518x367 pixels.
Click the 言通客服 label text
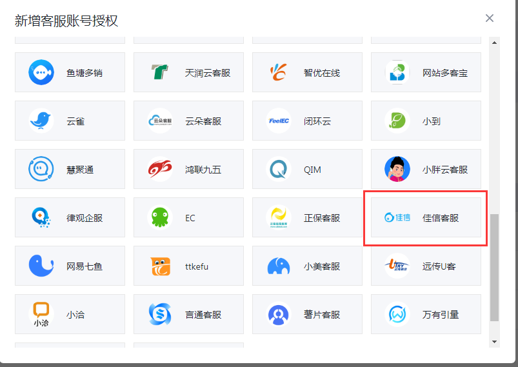(203, 315)
